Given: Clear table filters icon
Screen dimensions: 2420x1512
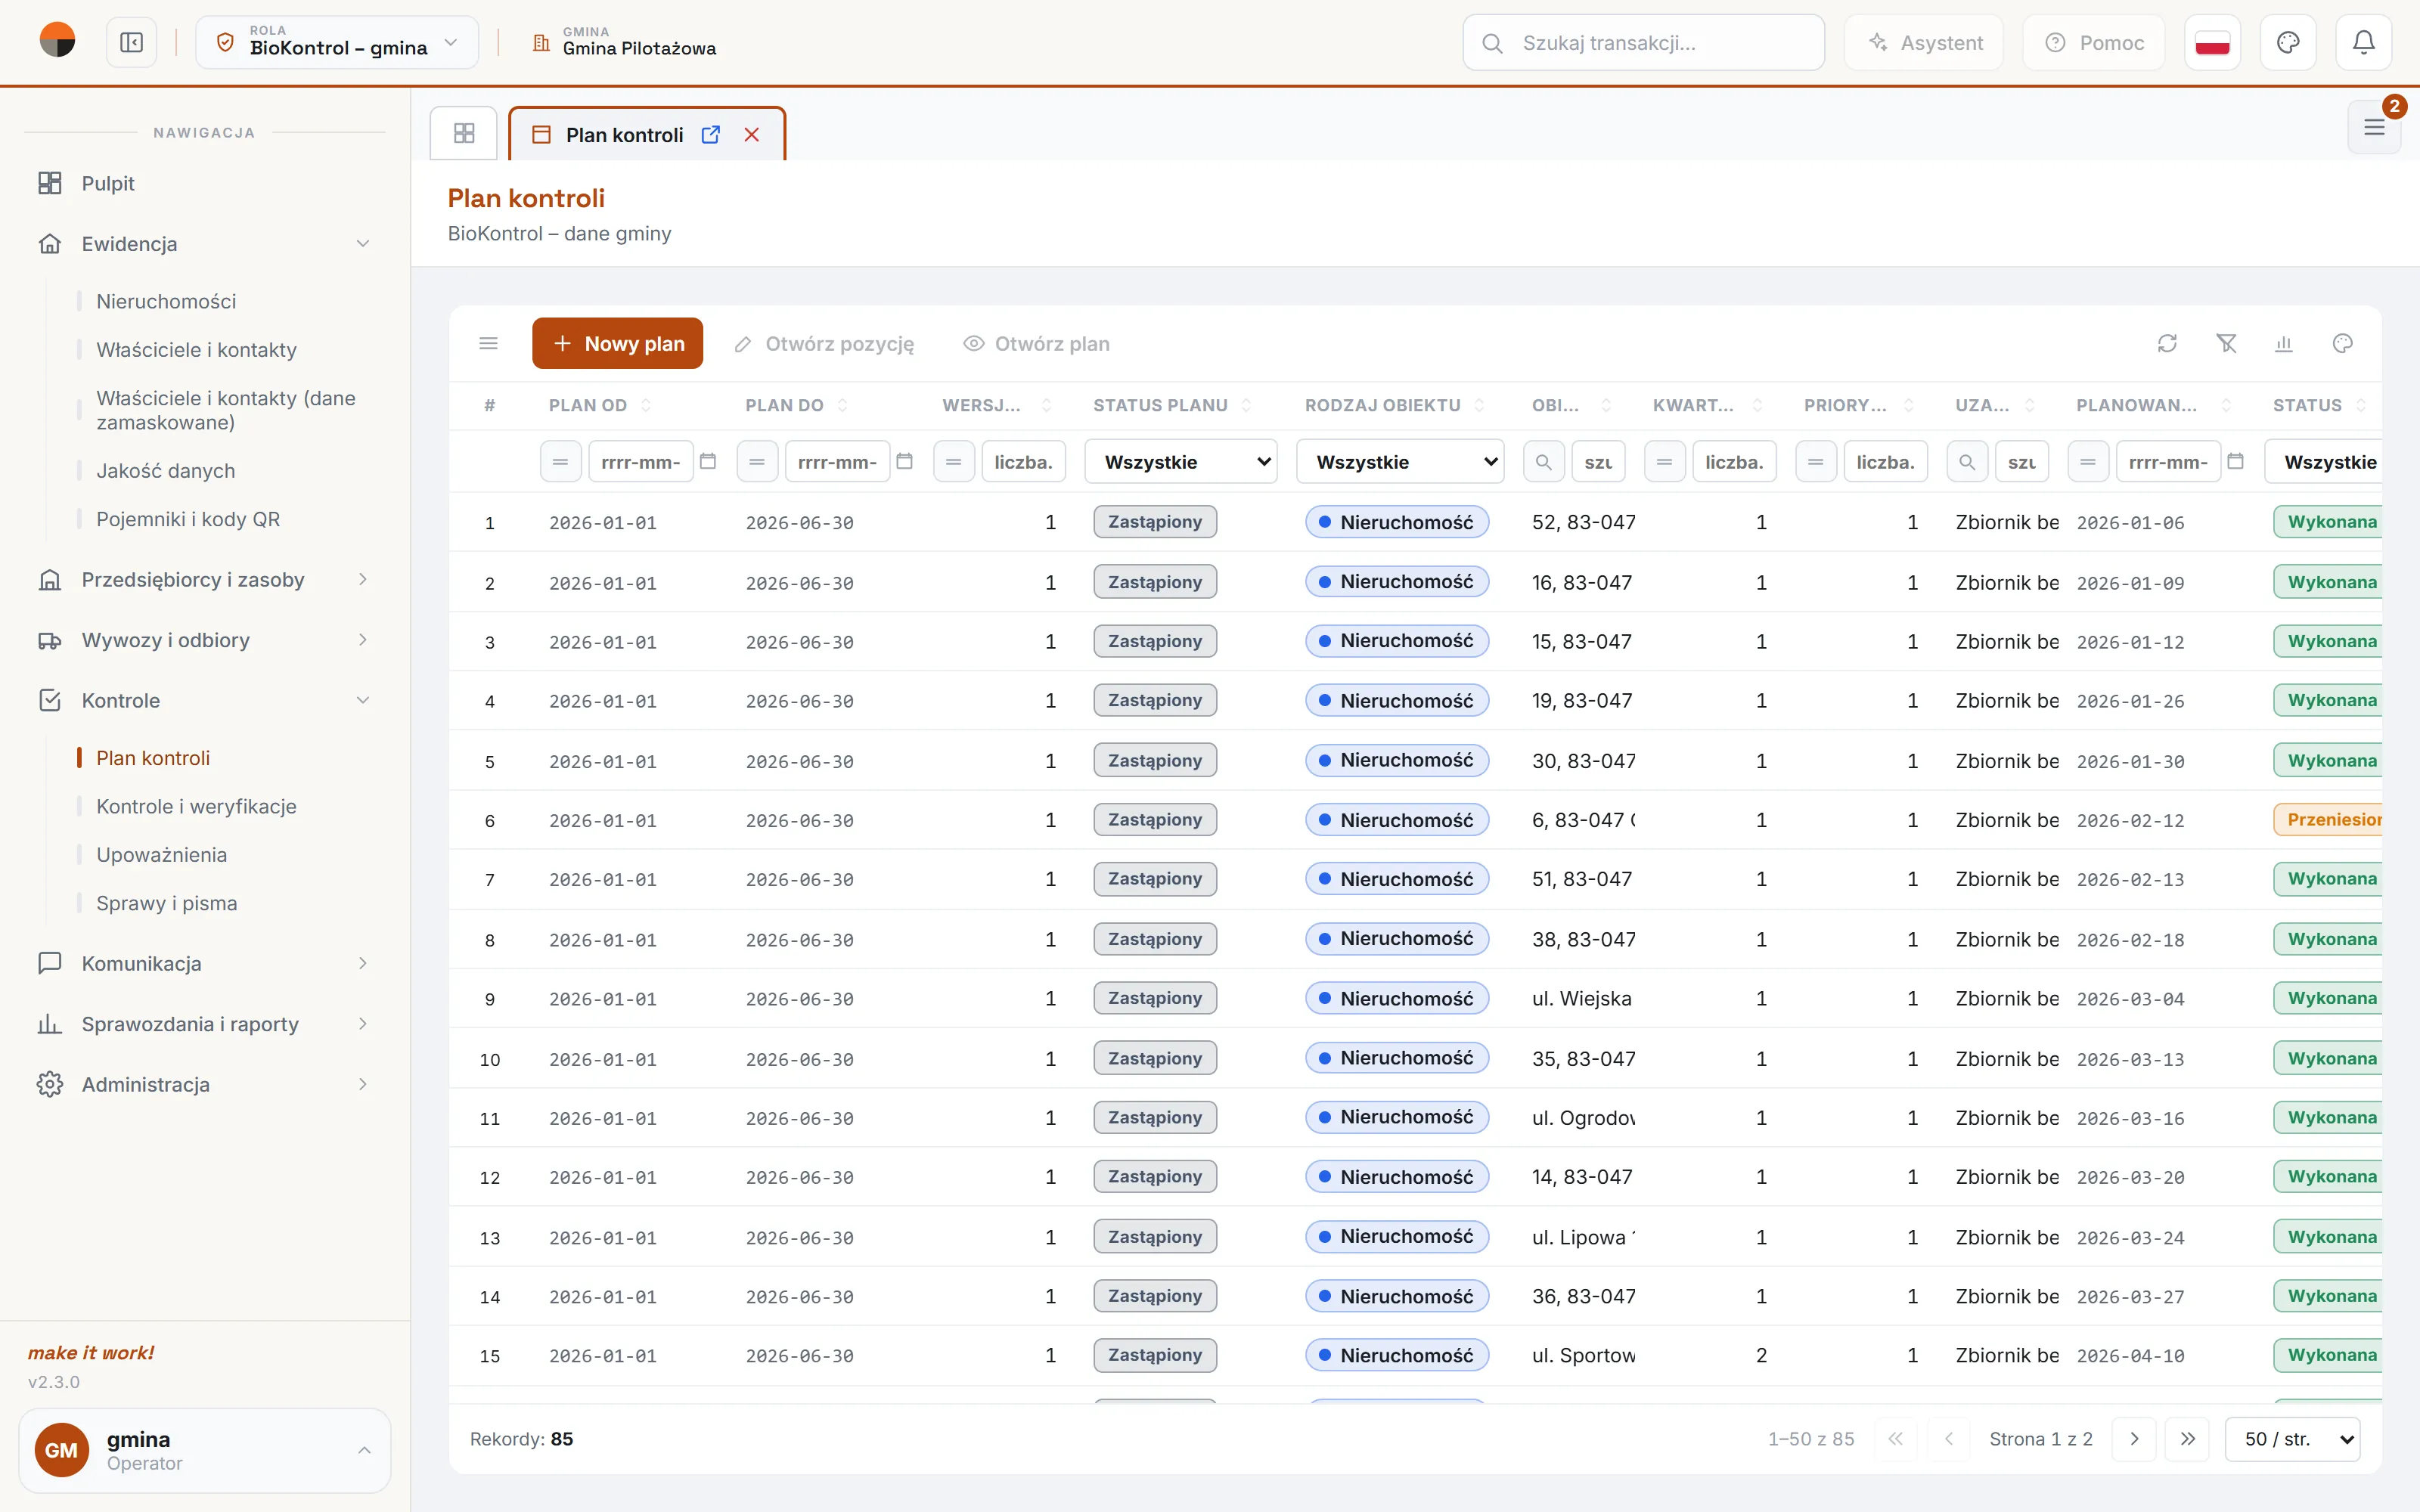Looking at the screenshot, I should tap(2226, 343).
